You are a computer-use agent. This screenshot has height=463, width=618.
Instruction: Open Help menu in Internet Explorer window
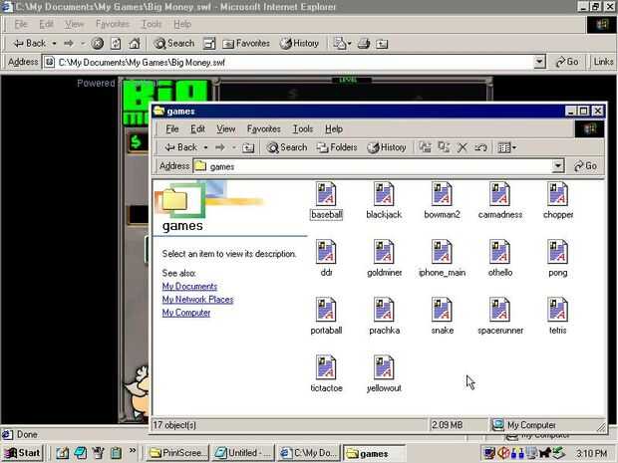[182, 24]
